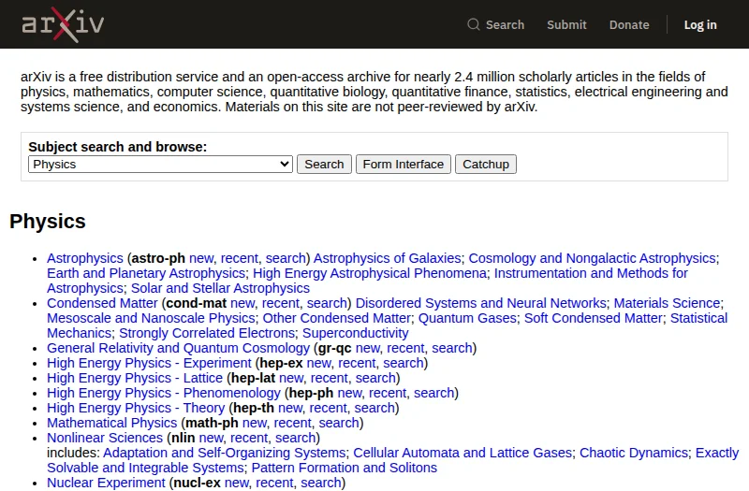The width and height of the screenshot is (749, 491).
Task: Open High Energy Physics - Experiment link
Action: [149, 363]
